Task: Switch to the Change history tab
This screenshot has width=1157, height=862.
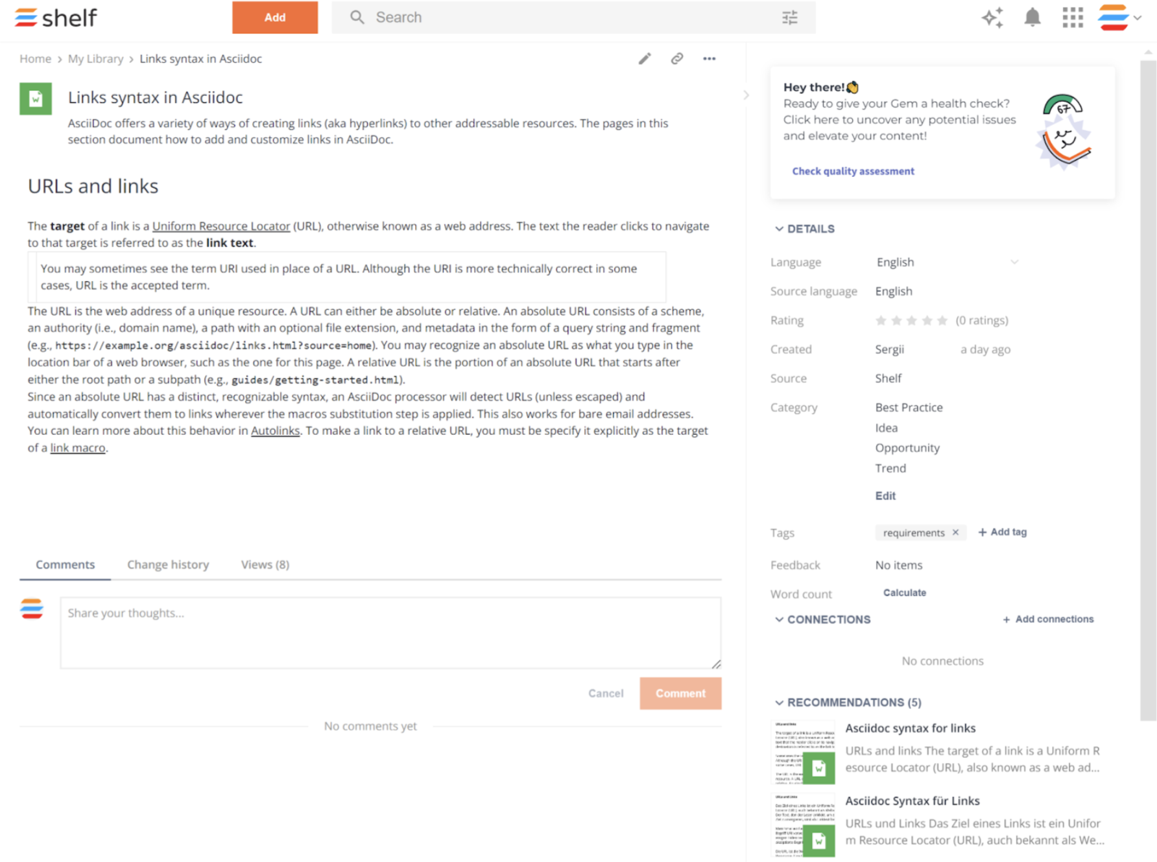Action: coord(168,565)
